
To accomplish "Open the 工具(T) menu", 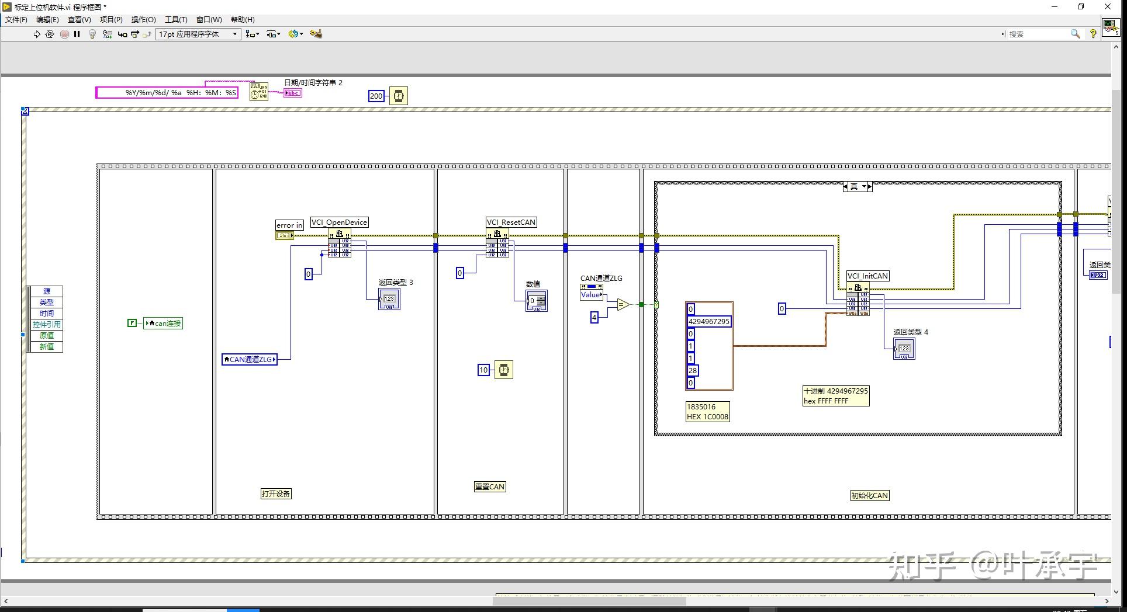I will 175,19.
